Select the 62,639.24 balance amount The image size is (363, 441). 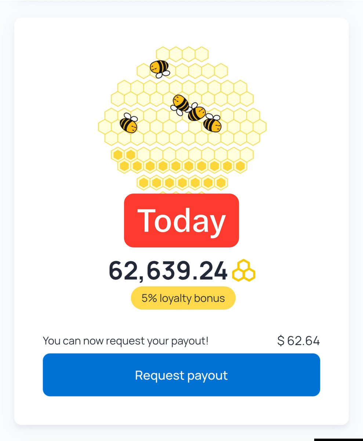[x=168, y=271]
